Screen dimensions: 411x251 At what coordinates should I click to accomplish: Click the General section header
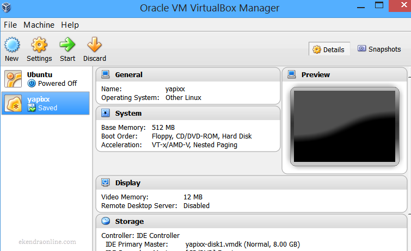[188, 74]
